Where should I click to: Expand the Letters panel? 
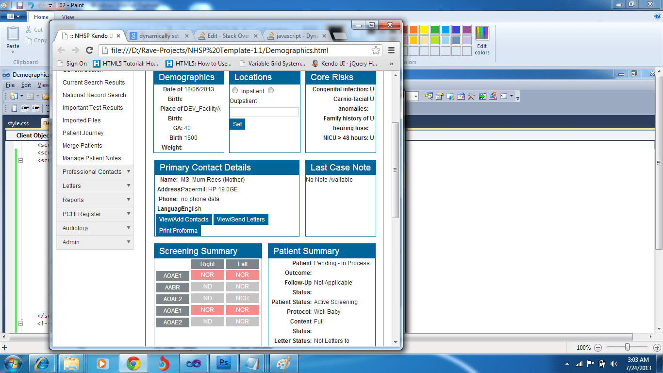pyautogui.click(x=95, y=186)
